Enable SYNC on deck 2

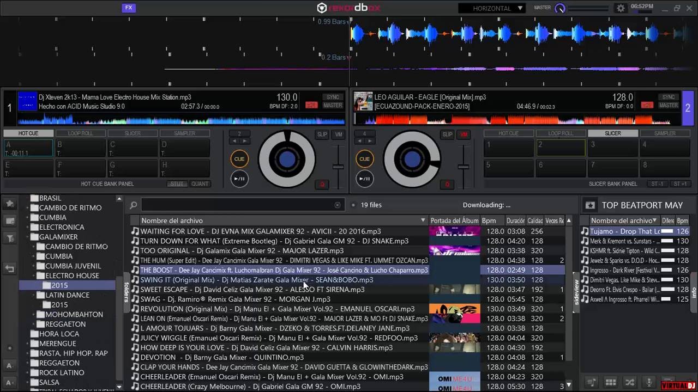click(x=669, y=97)
